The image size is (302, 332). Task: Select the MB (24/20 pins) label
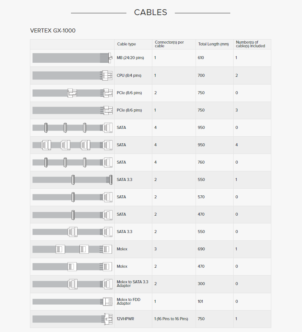130,58
